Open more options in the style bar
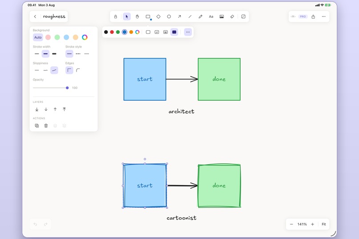This screenshot has width=359, height=239. pos(188,32)
